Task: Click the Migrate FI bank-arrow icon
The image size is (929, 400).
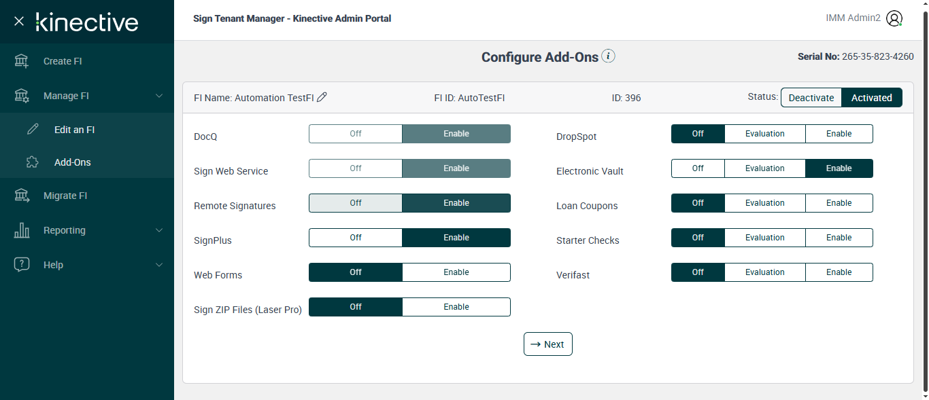Action: (22, 196)
